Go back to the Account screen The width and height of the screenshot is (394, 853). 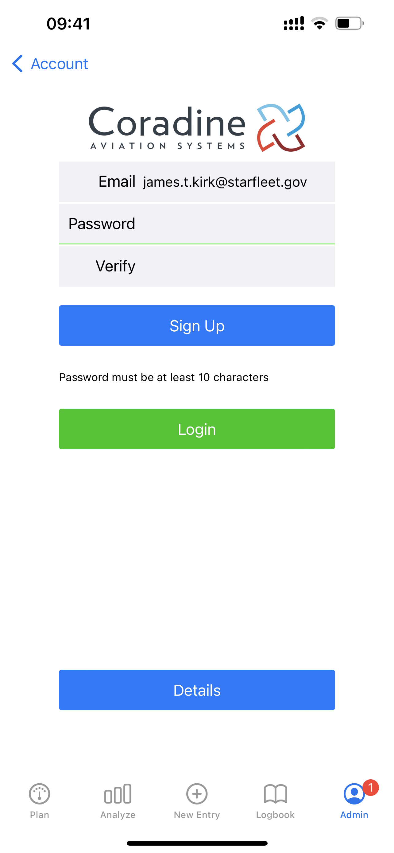pos(50,63)
